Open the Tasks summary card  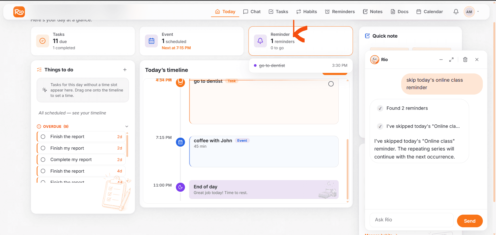[x=83, y=41]
